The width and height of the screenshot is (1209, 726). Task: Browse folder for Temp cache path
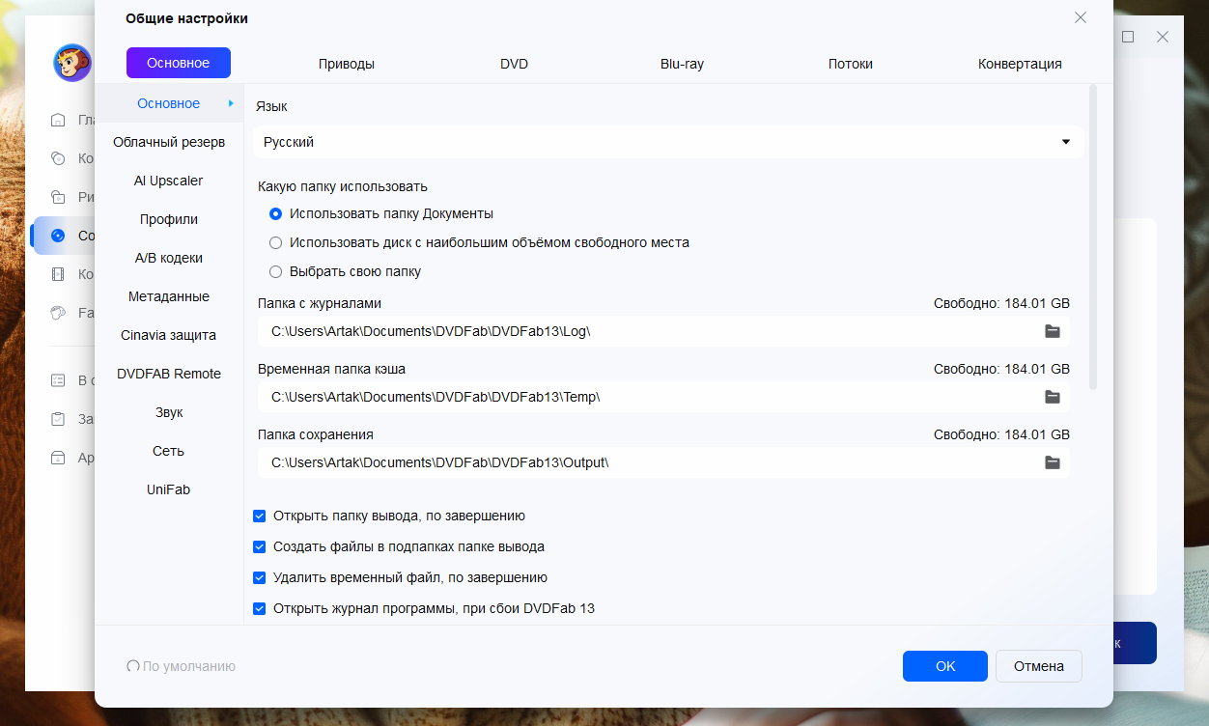point(1053,397)
